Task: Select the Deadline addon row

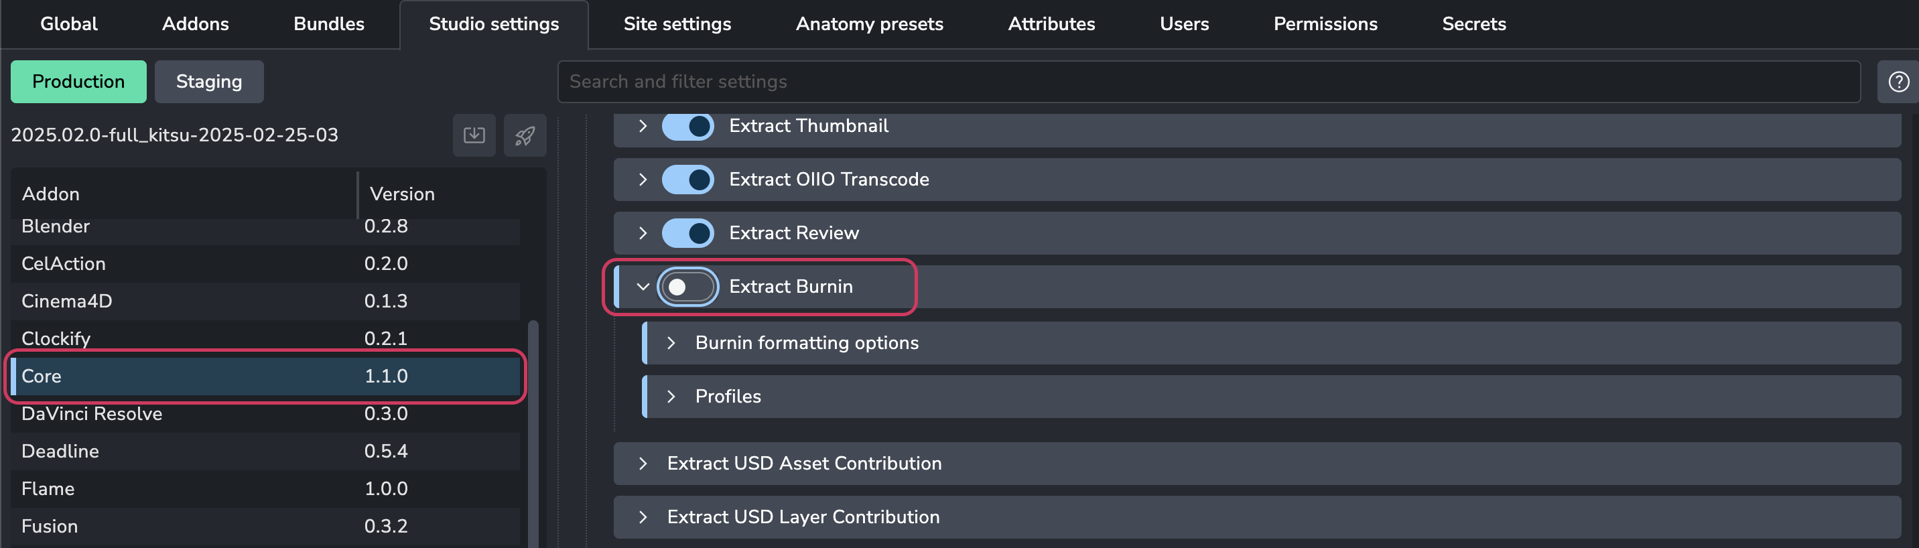Action: coord(265,452)
